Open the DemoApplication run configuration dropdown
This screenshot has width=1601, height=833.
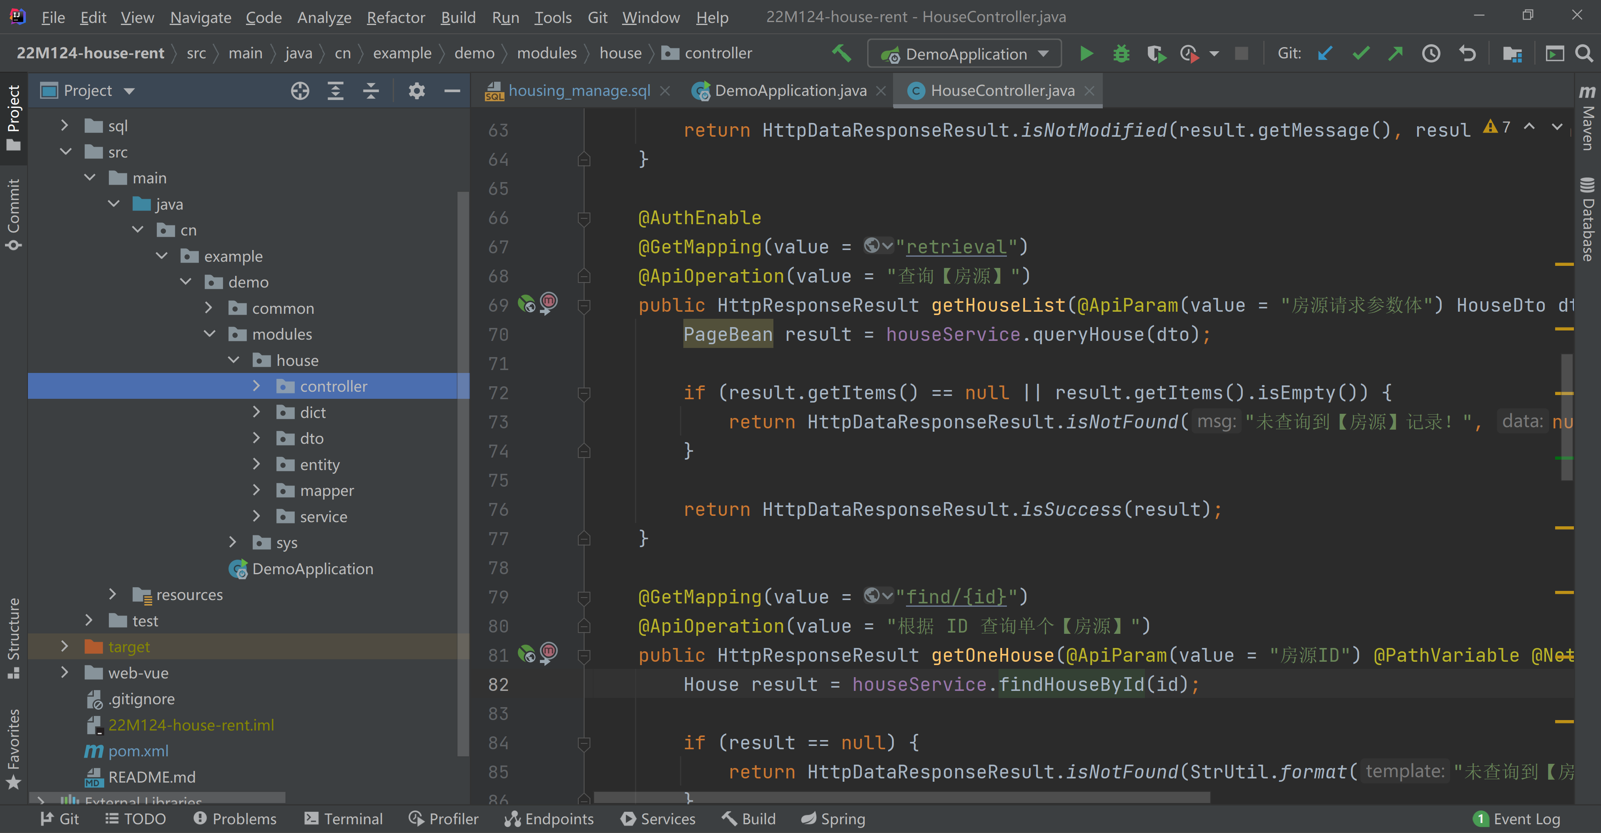tap(964, 53)
